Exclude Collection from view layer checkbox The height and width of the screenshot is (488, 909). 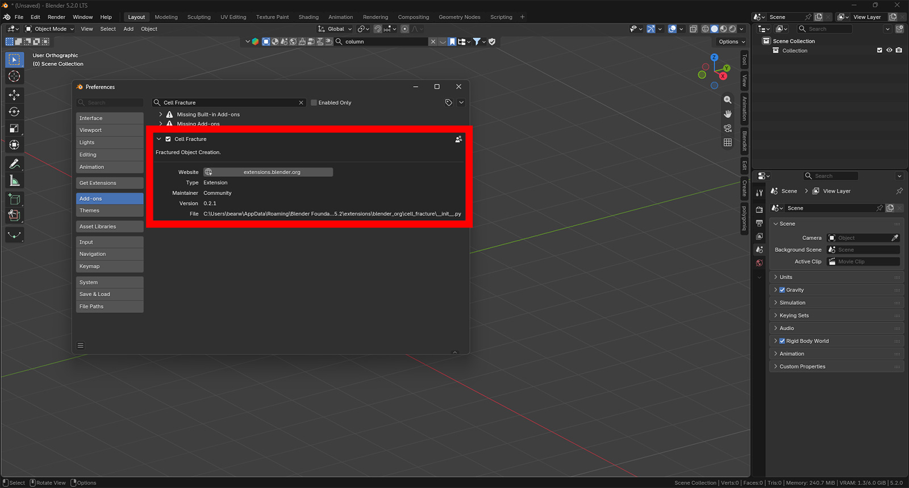pyautogui.click(x=880, y=51)
